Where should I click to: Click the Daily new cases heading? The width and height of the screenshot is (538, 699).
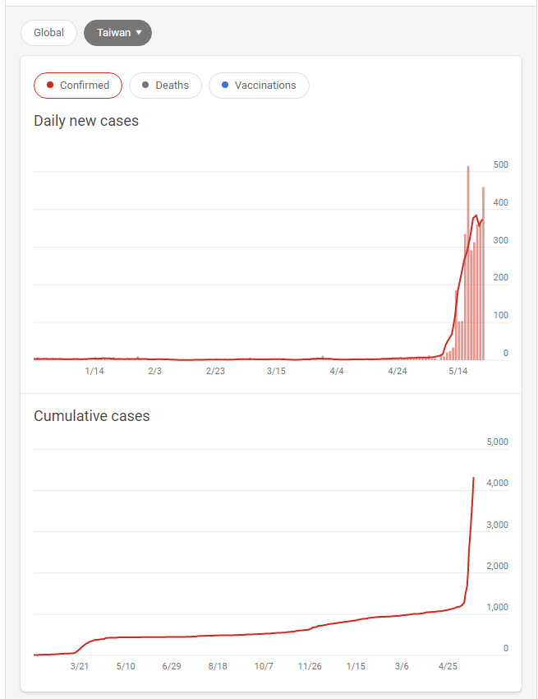point(86,121)
